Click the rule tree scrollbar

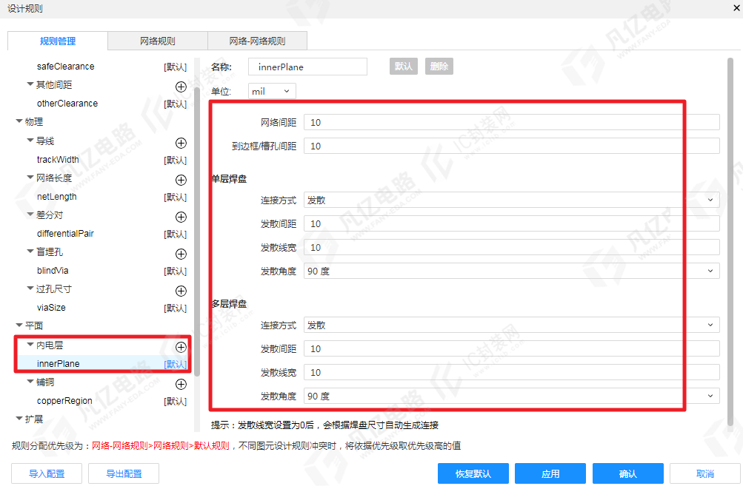click(196, 232)
